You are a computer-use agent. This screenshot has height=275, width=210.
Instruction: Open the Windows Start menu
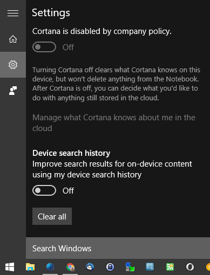coord(10,267)
